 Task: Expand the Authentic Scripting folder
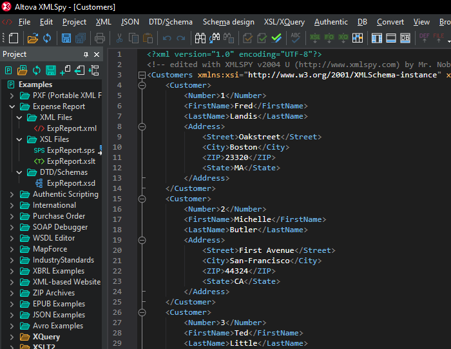pyautogui.click(x=12, y=194)
